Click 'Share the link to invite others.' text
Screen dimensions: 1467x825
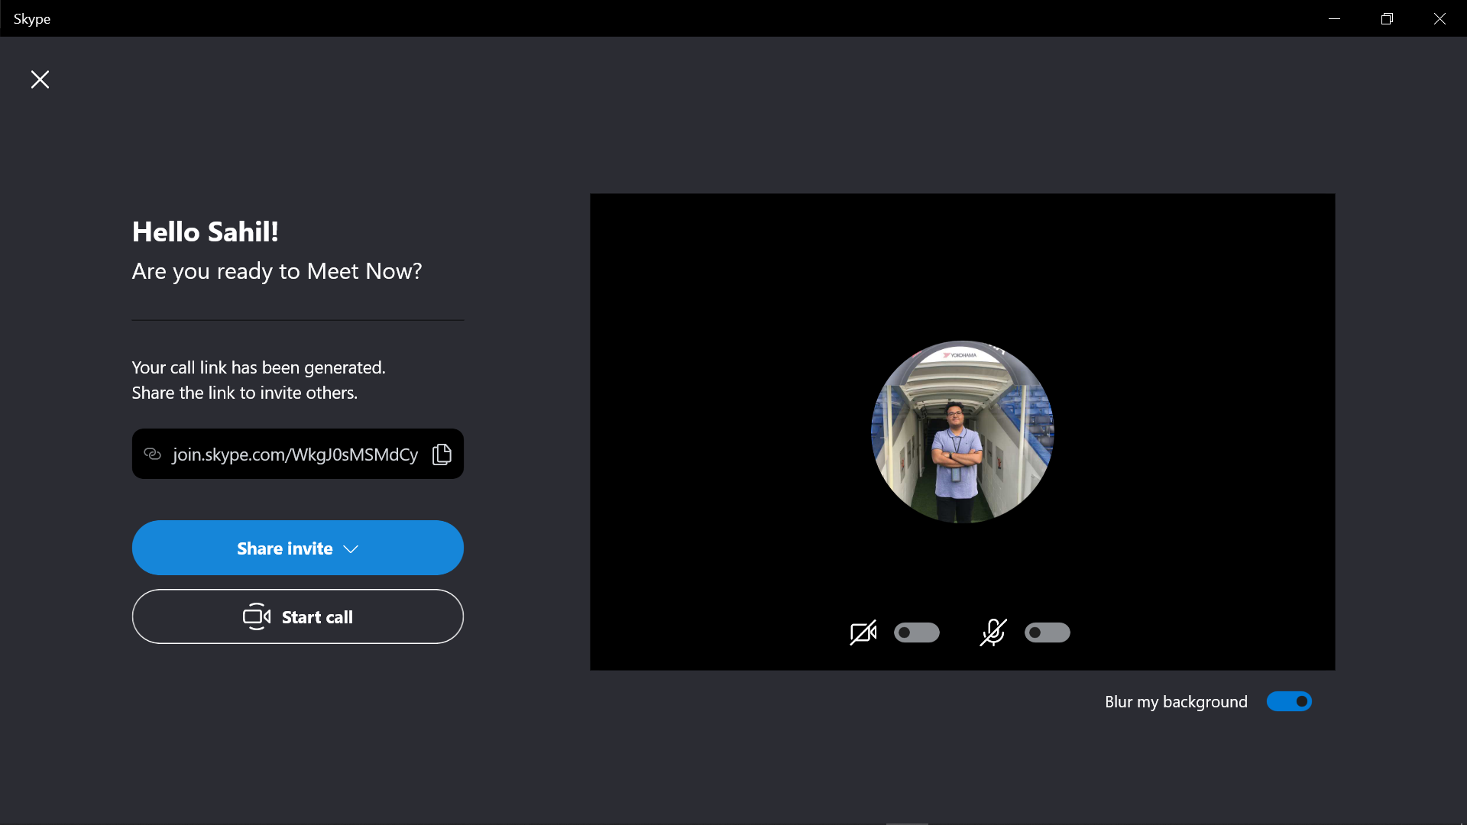tap(244, 393)
